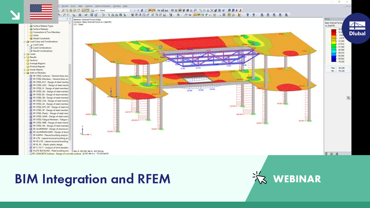Click the dark blue bottom legend swatch
The height and width of the screenshot is (208, 370).
point(334,60)
